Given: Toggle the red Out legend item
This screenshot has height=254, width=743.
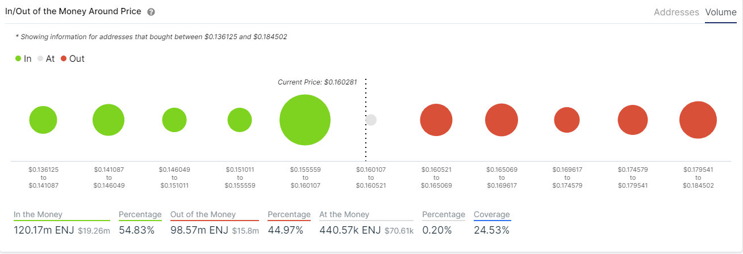Looking at the screenshot, I should point(72,58).
